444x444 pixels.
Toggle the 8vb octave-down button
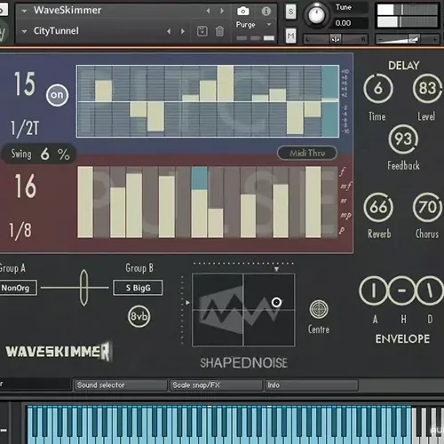pyautogui.click(x=139, y=316)
